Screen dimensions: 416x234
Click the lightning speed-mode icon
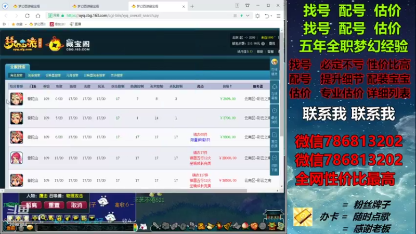click(241, 16)
